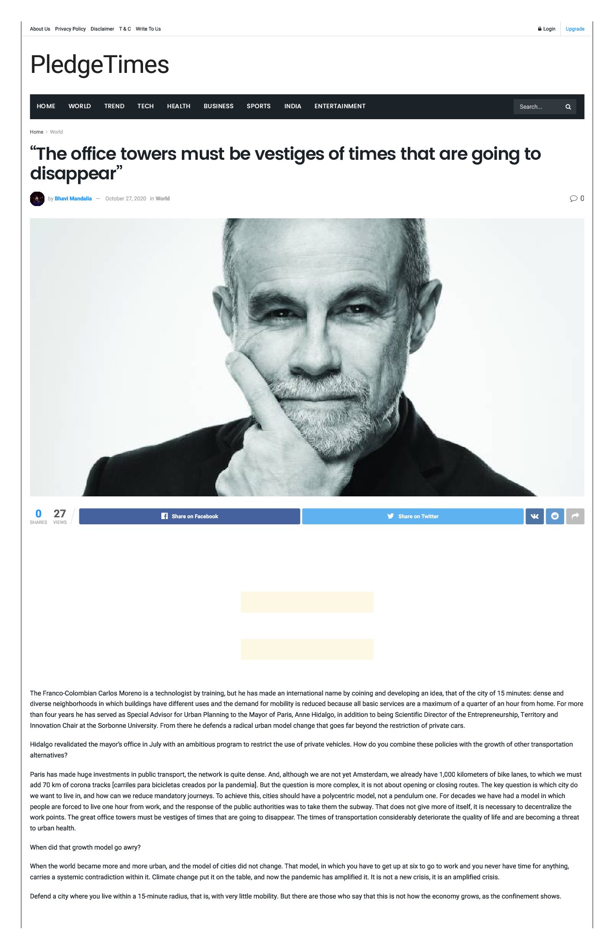Viewport: 614px width, 950px height.
Task: Click the author avatar image
Action: pyautogui.click(x=37, y=199)
